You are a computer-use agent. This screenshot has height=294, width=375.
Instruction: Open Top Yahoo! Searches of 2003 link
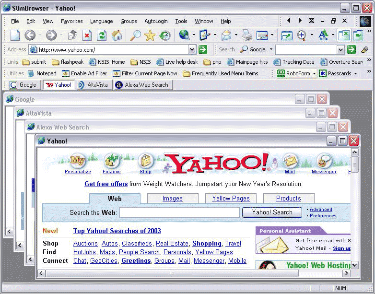(117, 231)
